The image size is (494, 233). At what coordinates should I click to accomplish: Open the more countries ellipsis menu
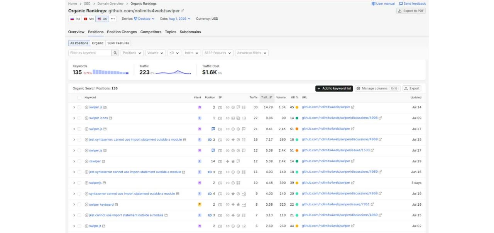click(113, 19)
